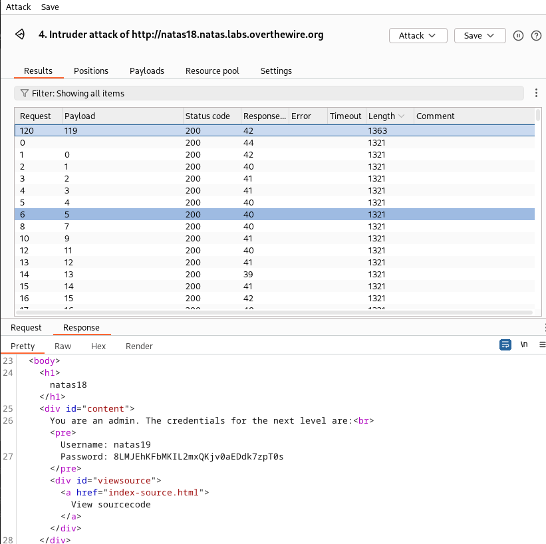The image size is (546, 544).
Task: Click the 'View sourcecode' text in response
Action: pos(111,504)
